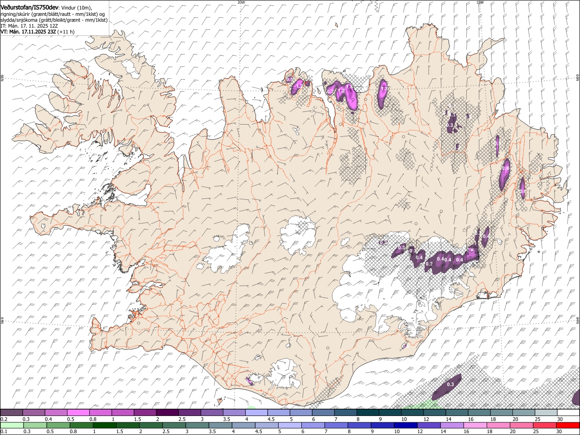The image size is (580, 435).
Task: Click the 'rigning/skúrir (grænt/blátt/rautt - mm/1klst) og' line
Action: tap(53, 14)
